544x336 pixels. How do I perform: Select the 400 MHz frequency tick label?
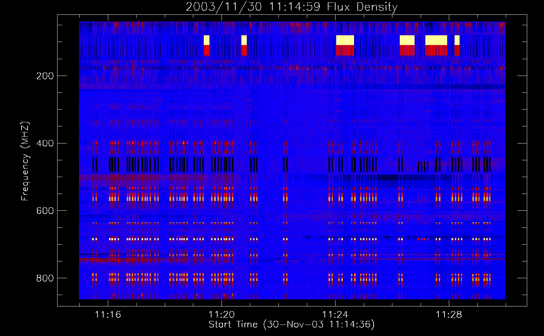[x=45, y=143]
